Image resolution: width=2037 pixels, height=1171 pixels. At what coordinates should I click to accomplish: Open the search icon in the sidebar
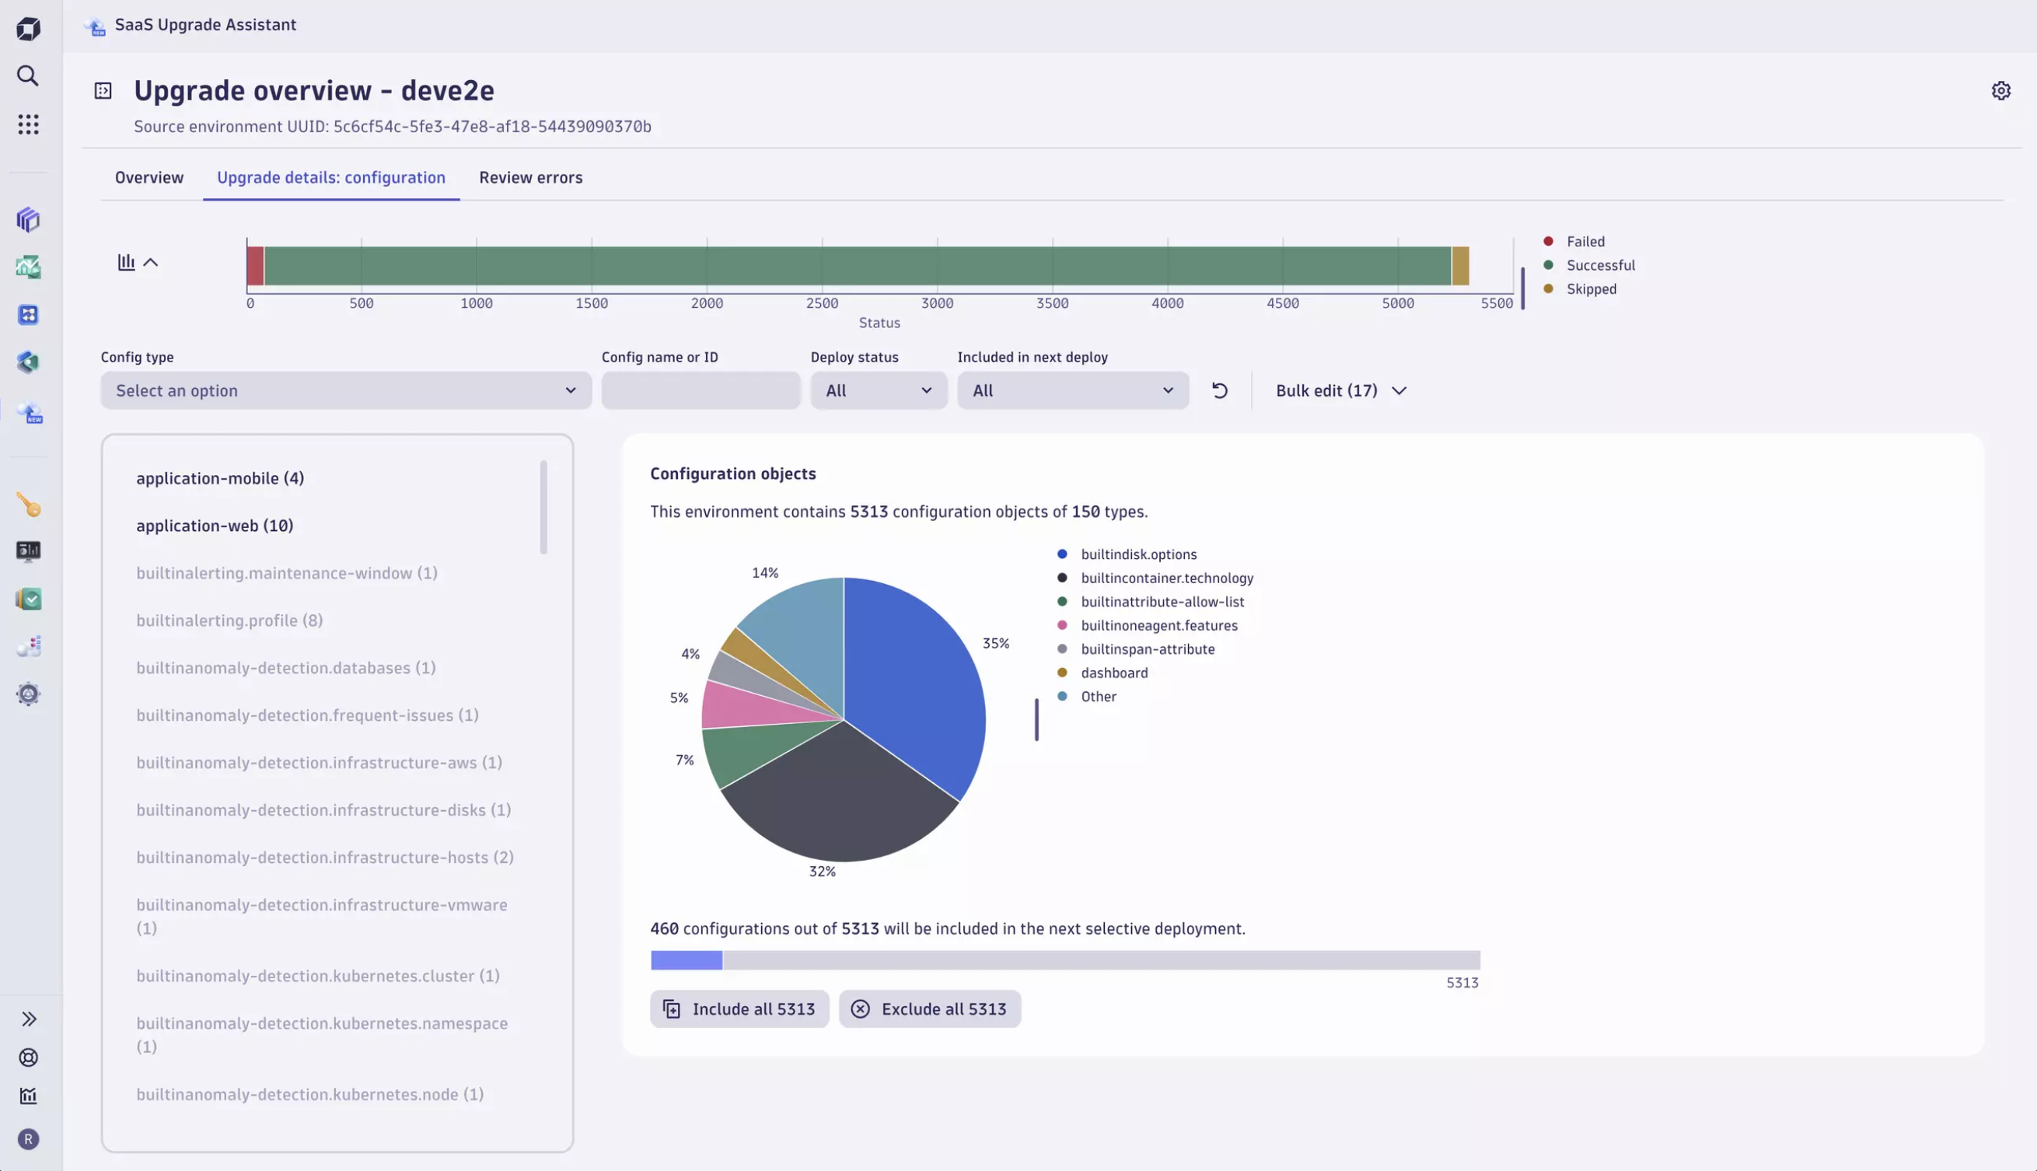pyautogui.click(x=28, y=76)
